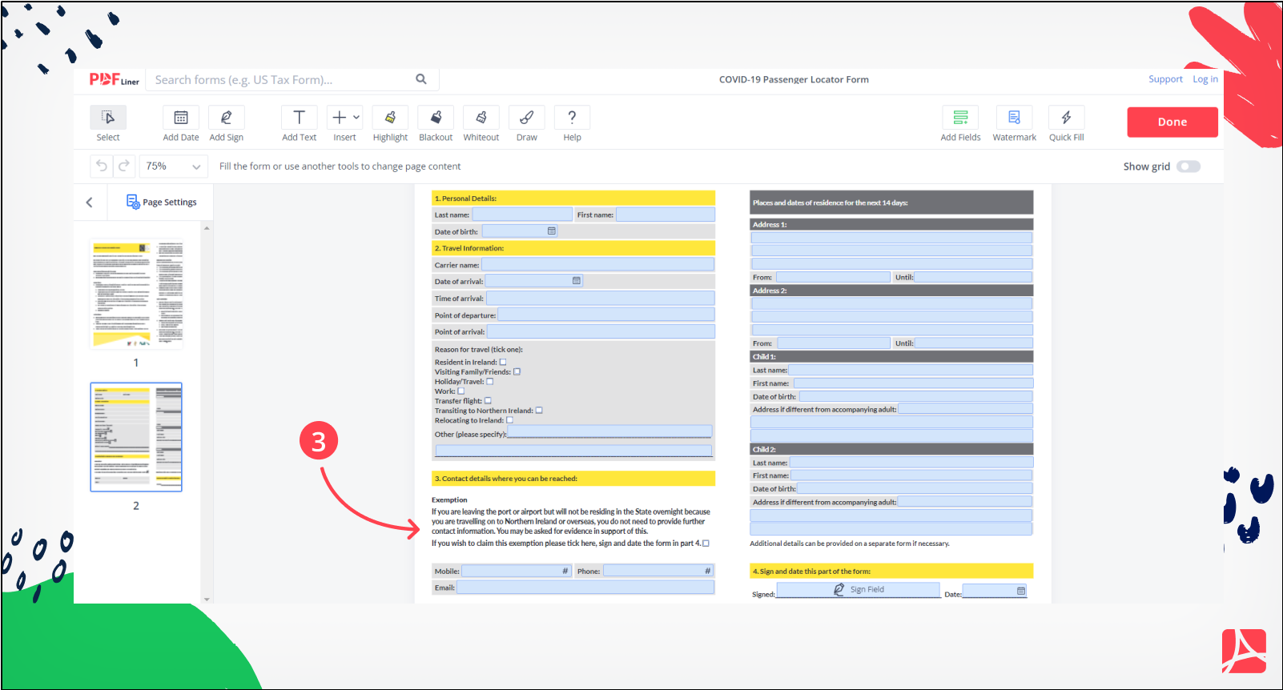Viewport: 1283px width, 690px height.
Task: Click the Address 1 Until field
Action: tap(973, 277)
